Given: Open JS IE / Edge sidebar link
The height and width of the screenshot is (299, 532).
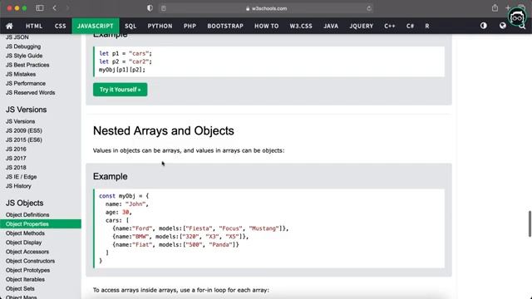Looking at the screenshot, I should [21, 177].
